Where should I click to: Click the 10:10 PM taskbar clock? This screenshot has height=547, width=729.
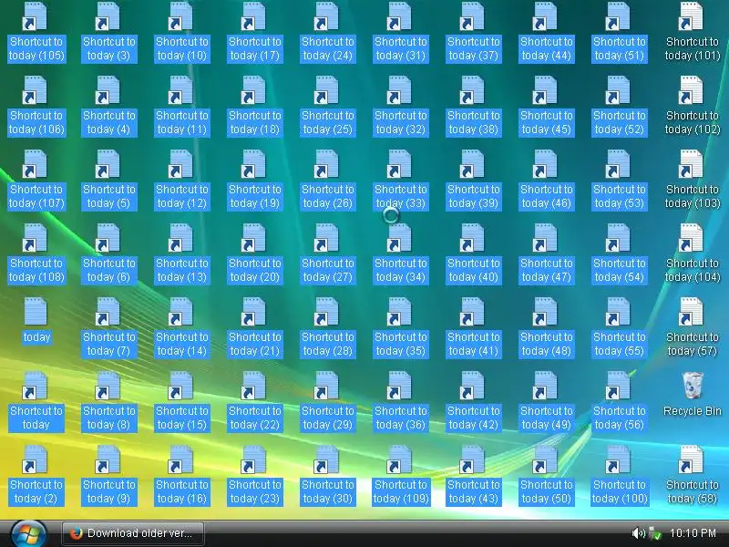[x=693, y=533]
